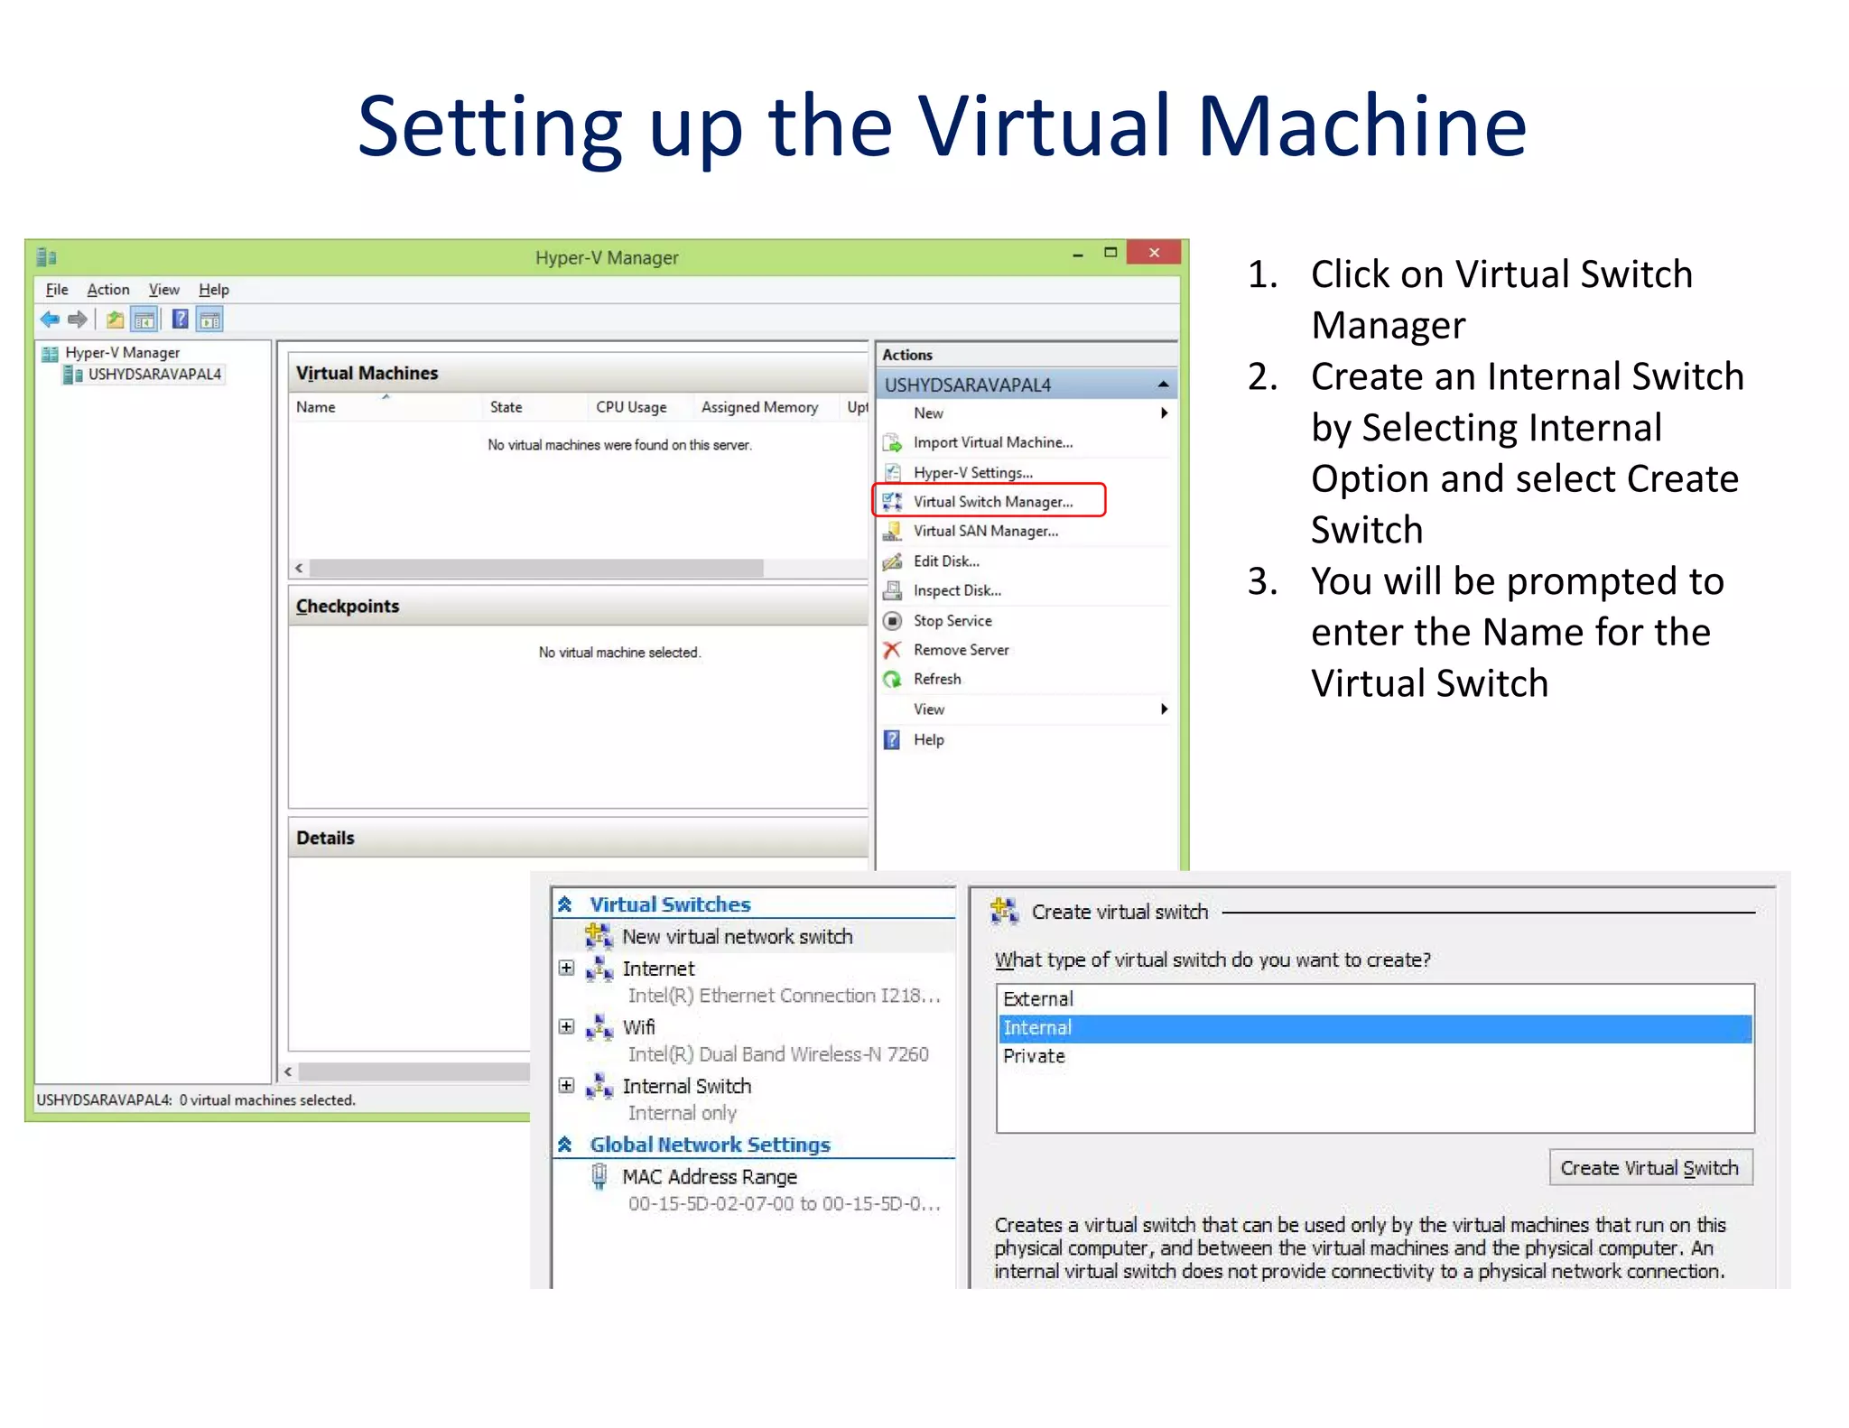
Task: Choose Import Virtual Machine... action
Action: [x=993, y=442]
